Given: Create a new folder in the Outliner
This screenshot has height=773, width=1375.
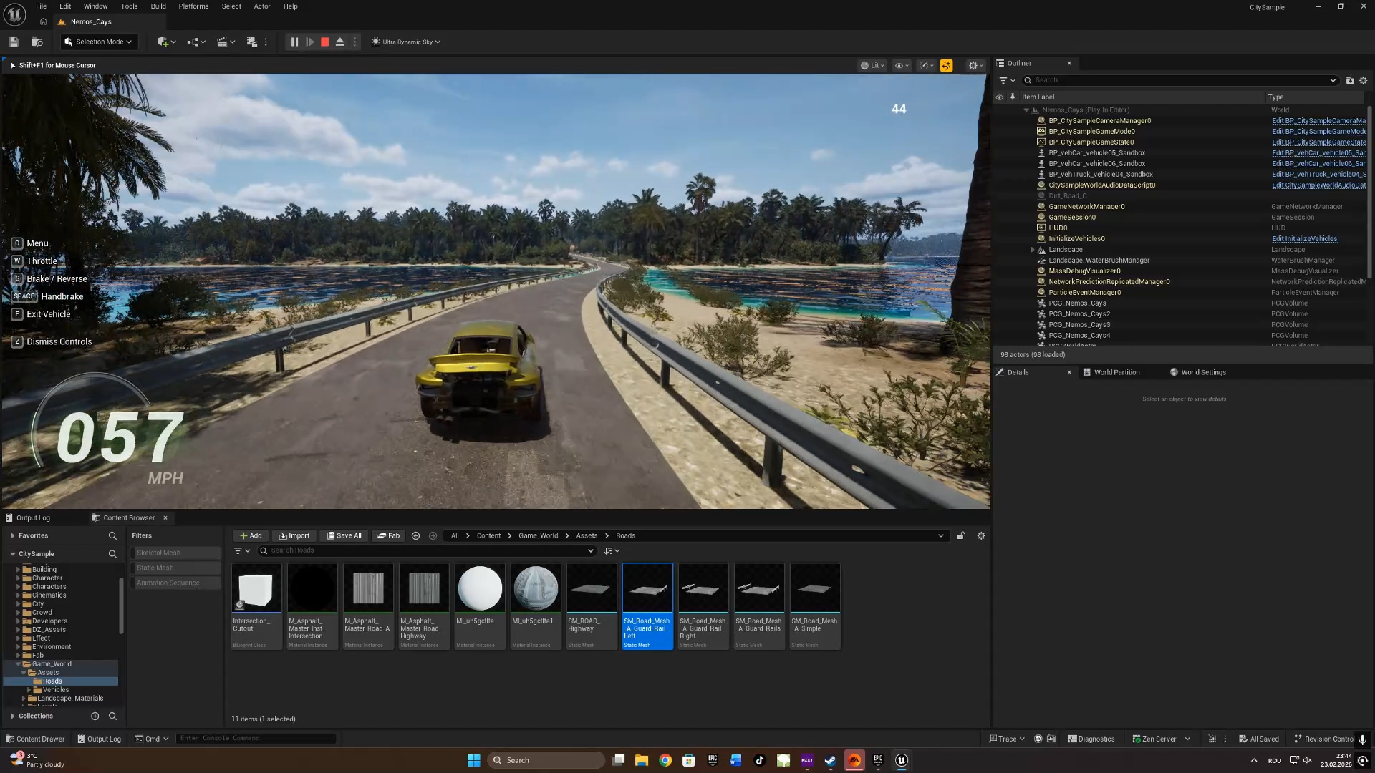Looking at the screenshot, I should point(1350,80).
